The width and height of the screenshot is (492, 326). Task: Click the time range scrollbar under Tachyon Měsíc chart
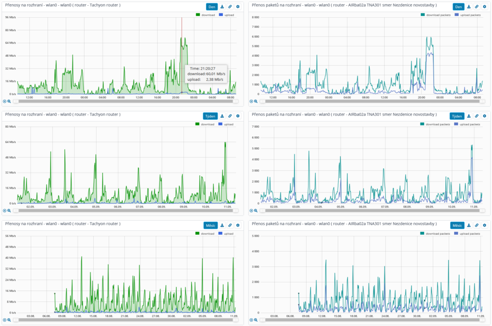coord(125,320)
